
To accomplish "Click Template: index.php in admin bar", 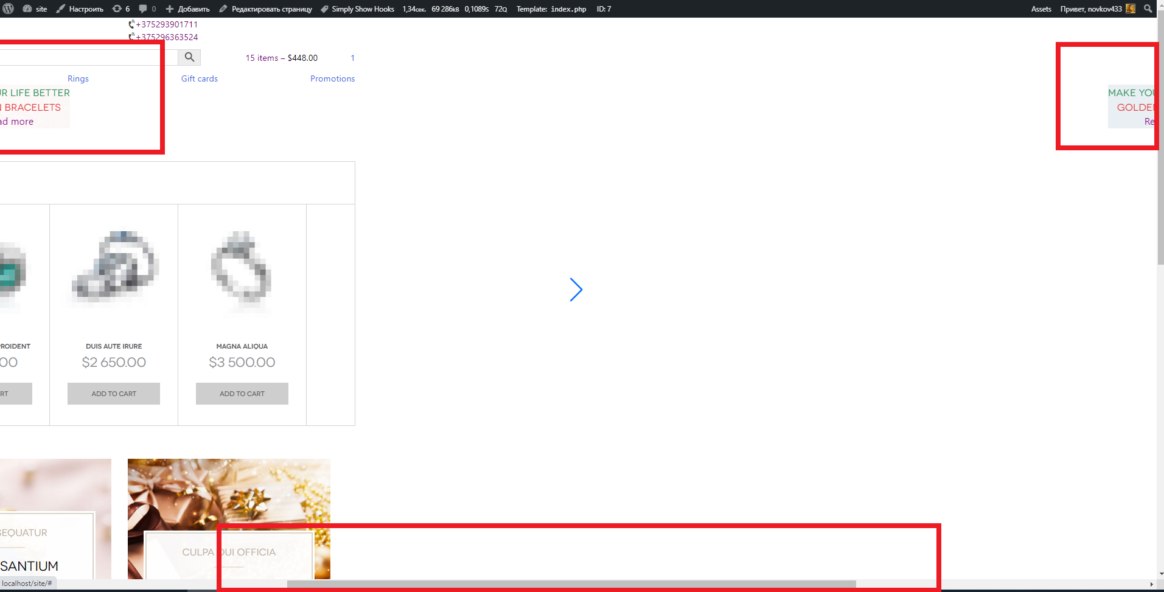I will pyautogui.click(x=551, y=9).
